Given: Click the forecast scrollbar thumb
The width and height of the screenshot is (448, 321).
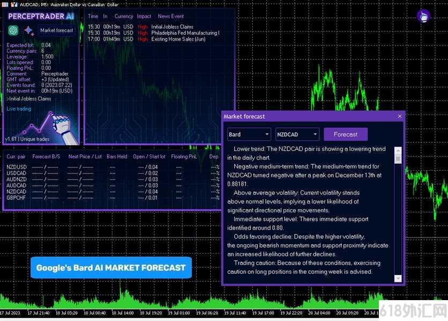Looking at the screenshot, I should pos(398,159).
